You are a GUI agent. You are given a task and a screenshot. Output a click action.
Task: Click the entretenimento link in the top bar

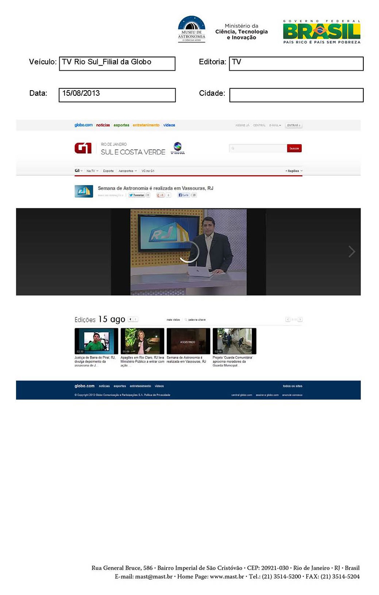coord(146,125)
